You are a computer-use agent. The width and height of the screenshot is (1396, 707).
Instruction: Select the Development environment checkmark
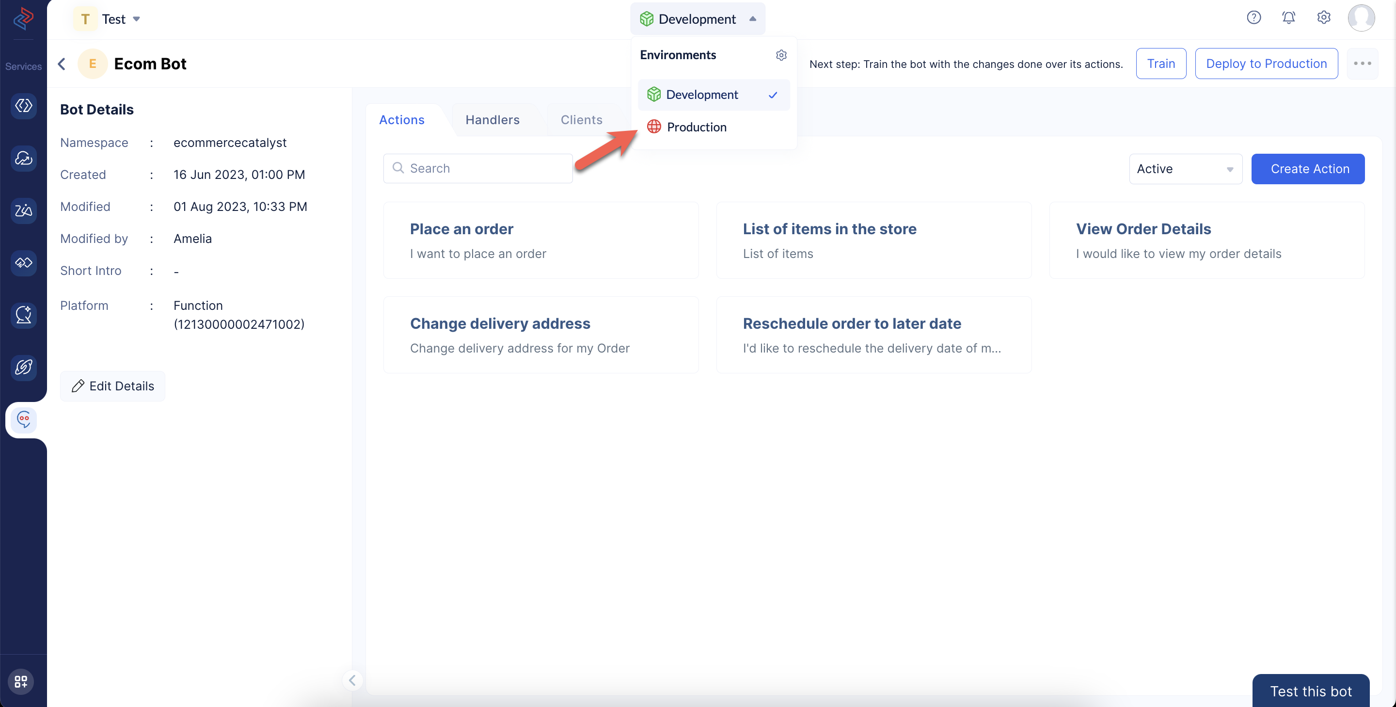coord(774,94)
